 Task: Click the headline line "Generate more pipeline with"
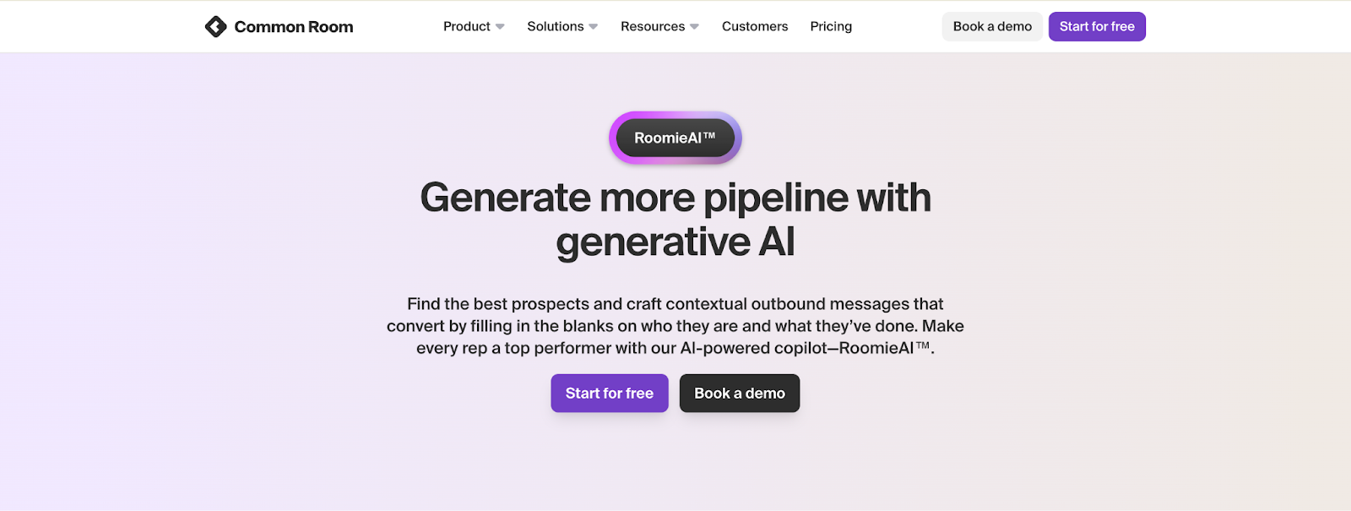click(675, 198)
